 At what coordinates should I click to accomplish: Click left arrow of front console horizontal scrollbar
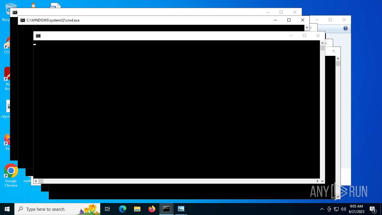click(36, 181)
